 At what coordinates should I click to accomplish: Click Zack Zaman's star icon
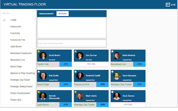pyautogui.click(x=112, y=92)
